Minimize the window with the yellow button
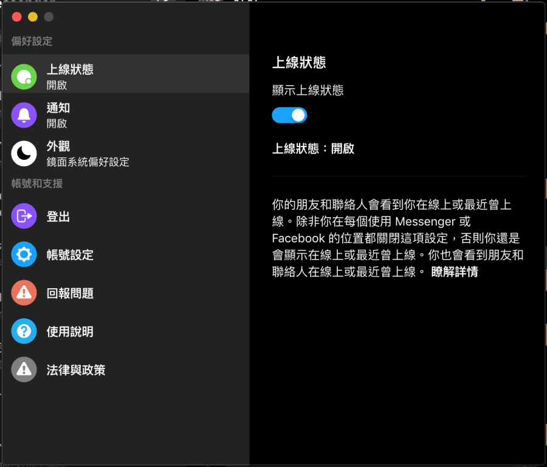 (33, 17)
